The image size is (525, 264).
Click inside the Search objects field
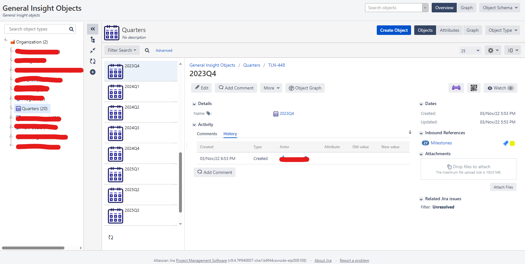coord(394,8)
